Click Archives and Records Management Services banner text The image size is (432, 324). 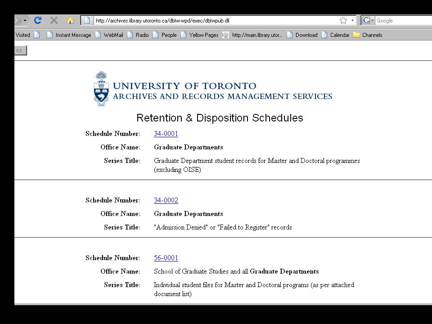click(x=223, y=96)
